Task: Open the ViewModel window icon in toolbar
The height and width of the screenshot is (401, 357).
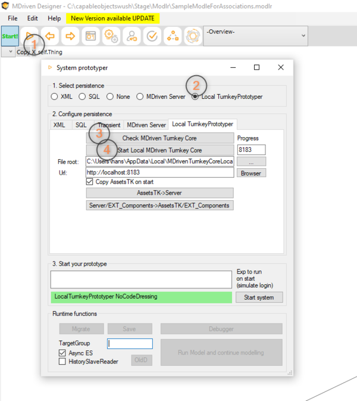Action: pos(90,36)
